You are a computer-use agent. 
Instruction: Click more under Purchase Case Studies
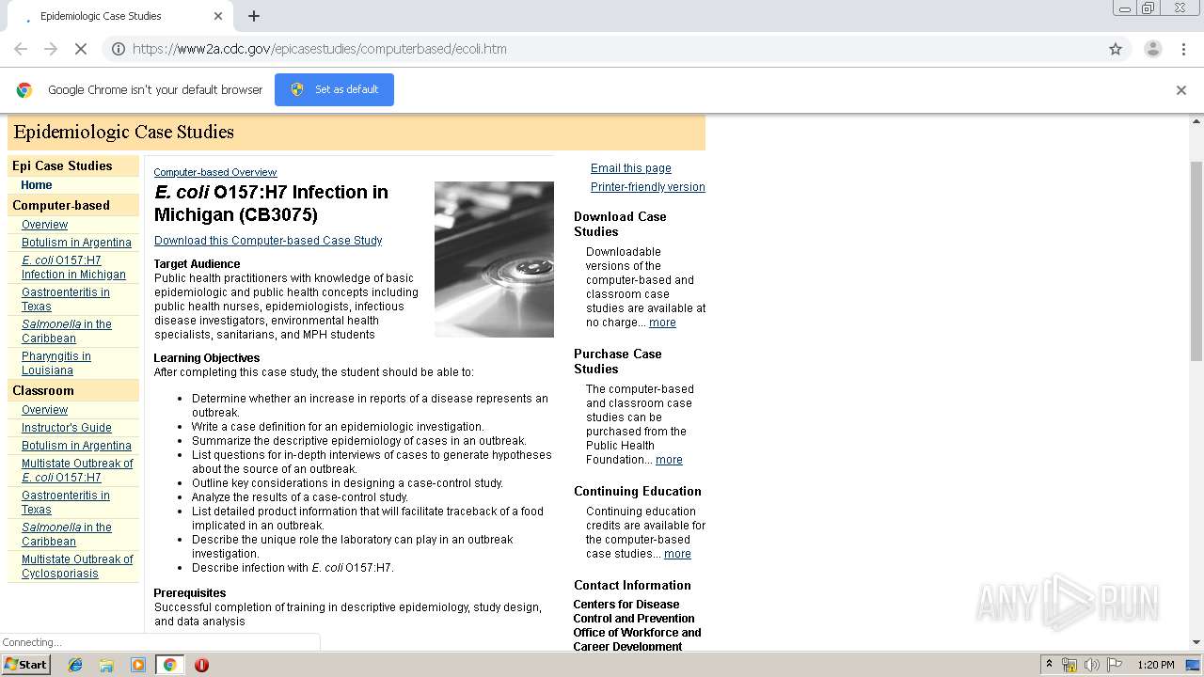669,460
